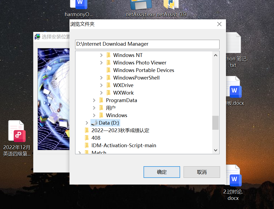Select the 用户 folder name

point(111,108)
